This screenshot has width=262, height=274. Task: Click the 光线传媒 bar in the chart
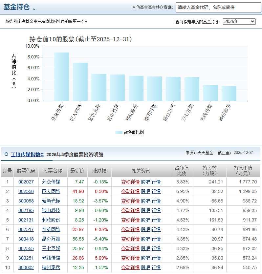point(210,93)
